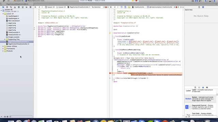Collapse the Lesson 10 project root

(1, 11)
